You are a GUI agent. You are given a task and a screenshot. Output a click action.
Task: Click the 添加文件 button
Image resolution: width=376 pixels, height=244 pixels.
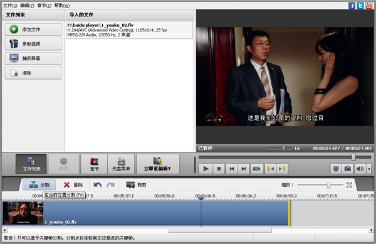(33, 29)
